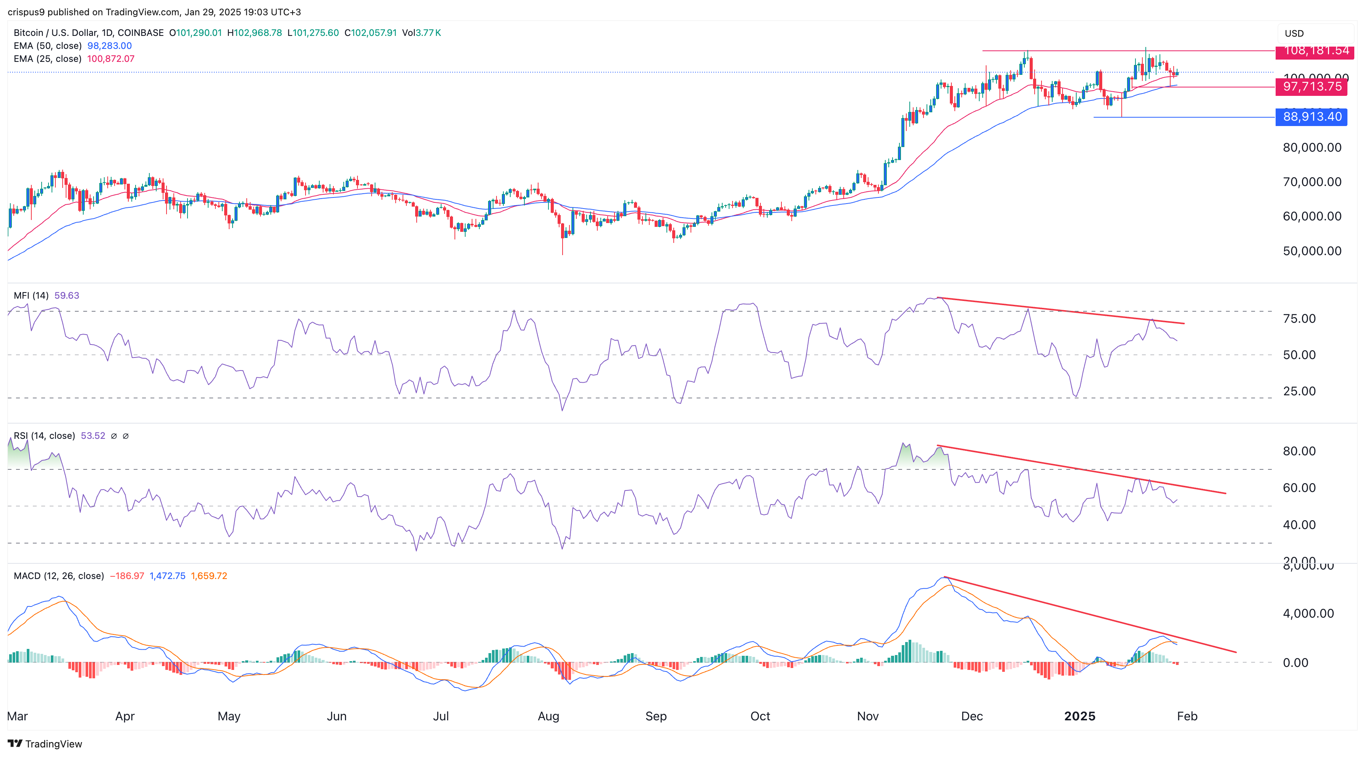1365x757 pixels.
Task: Click the second ∅ symbol beside RSI value
Action: pyautogui.click(x=126, y=436)
